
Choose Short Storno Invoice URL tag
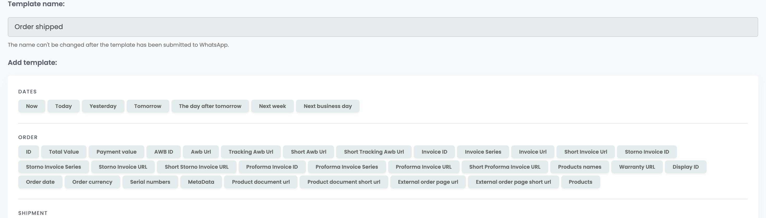[196, 167]
